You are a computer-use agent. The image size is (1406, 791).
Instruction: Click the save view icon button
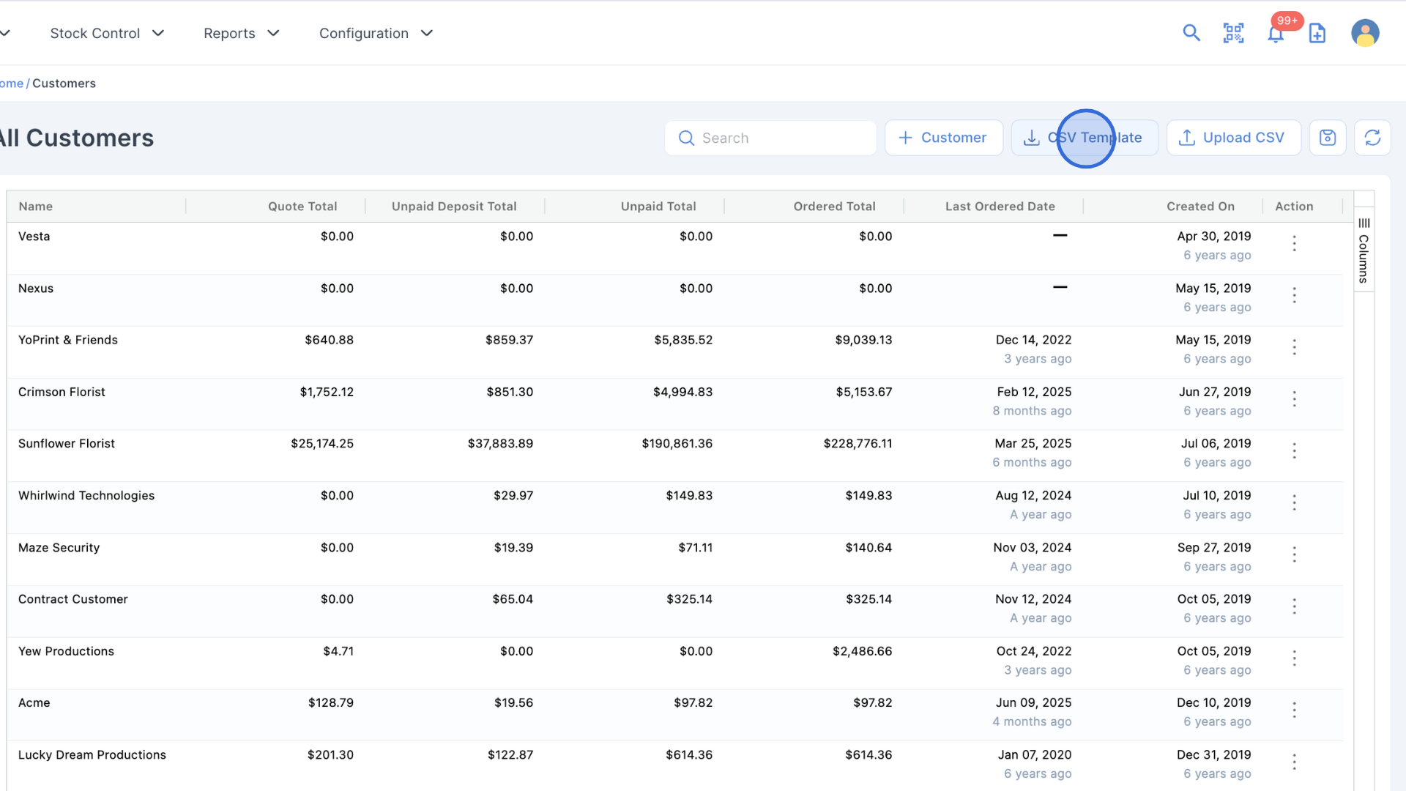click(x=1328, y=138)
